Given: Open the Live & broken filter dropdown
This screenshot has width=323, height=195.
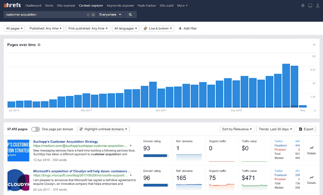Looking at the screenshot, I should coord(158,29).
